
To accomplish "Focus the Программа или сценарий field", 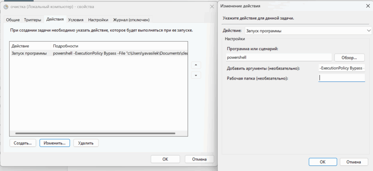I will (x=278, y=57).
